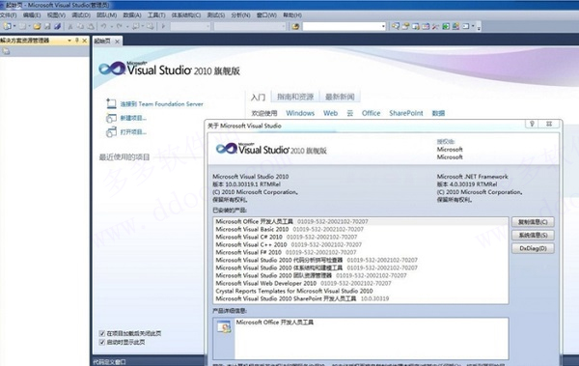Image resolution: width=579 pixels, height=366 pixels.
Task: Click the New Project toolbar icon
Action: pos(7,26)
